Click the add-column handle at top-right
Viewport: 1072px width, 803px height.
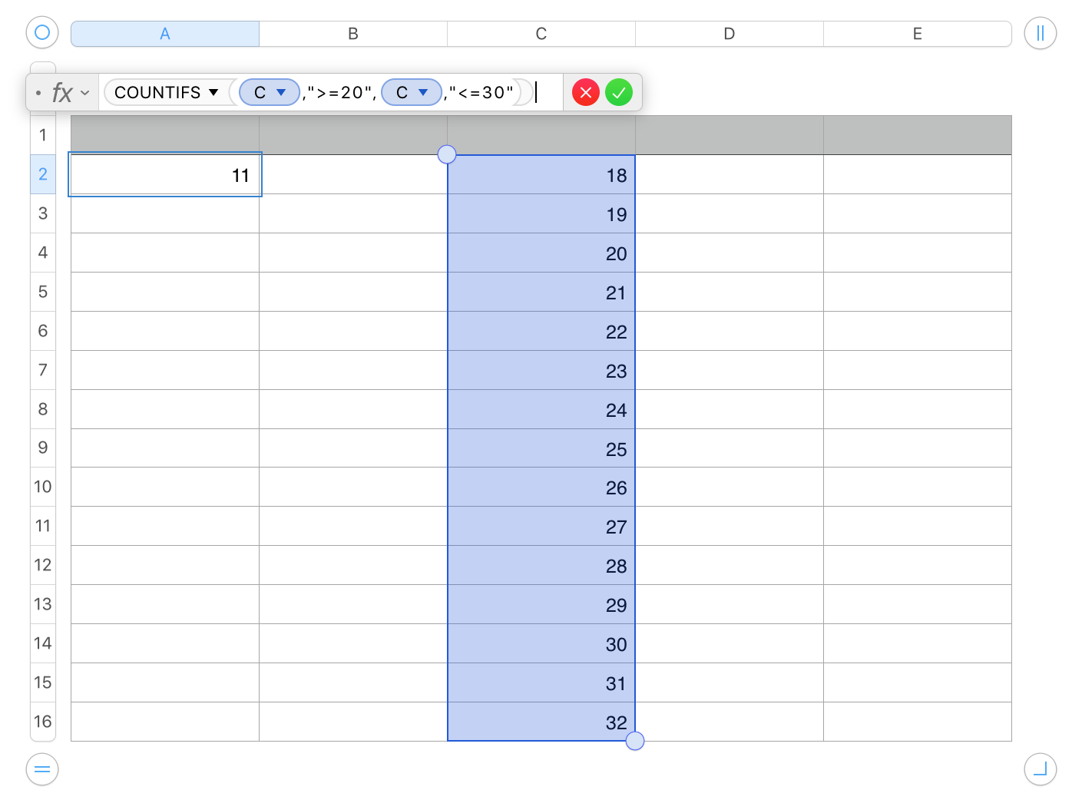1040,32
